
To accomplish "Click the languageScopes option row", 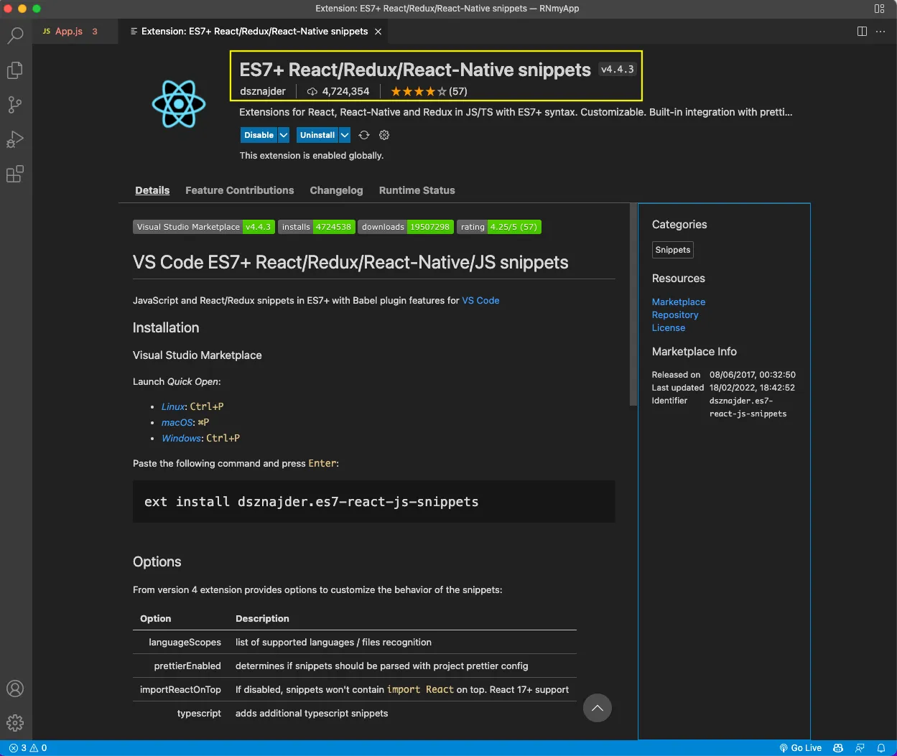I will pos(355,642).
